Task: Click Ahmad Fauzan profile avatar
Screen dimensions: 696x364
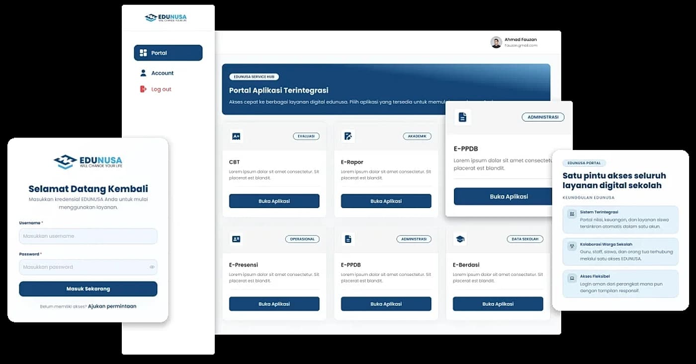Action: pyautogui.click(x=496, y=42)
